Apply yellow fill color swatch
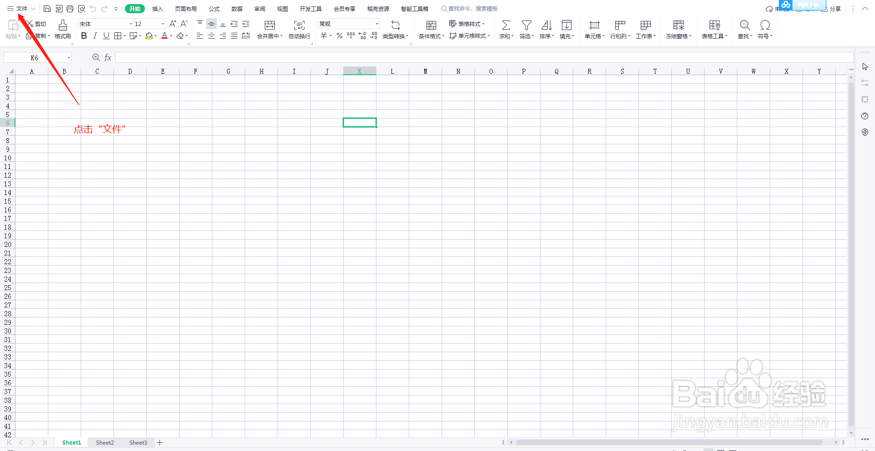Viewport: 875px width, 451px height. 149,36
